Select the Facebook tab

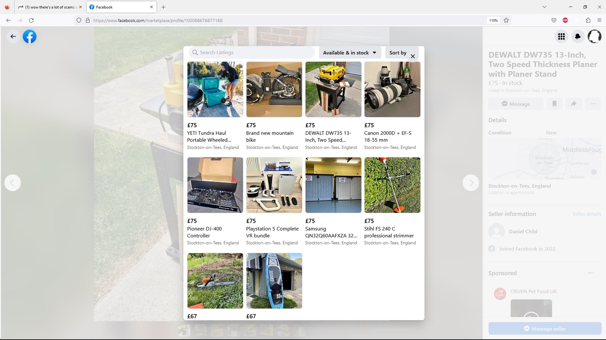pos(121,7)
